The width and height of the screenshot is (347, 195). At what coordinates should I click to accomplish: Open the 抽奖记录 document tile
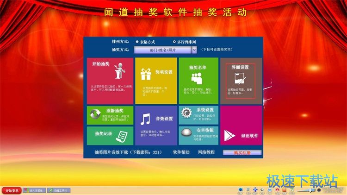click(x=110, y=136)
